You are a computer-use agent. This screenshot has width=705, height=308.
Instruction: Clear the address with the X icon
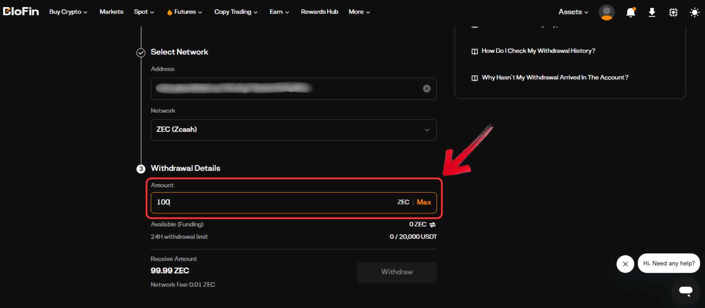426,89
